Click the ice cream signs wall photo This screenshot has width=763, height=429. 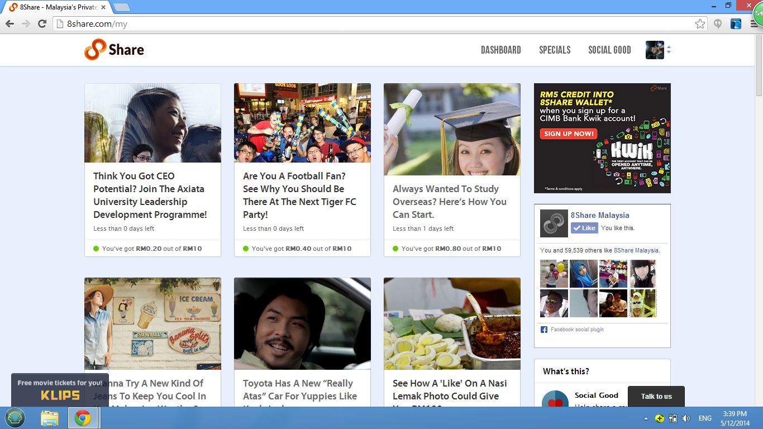pos(152,324)
